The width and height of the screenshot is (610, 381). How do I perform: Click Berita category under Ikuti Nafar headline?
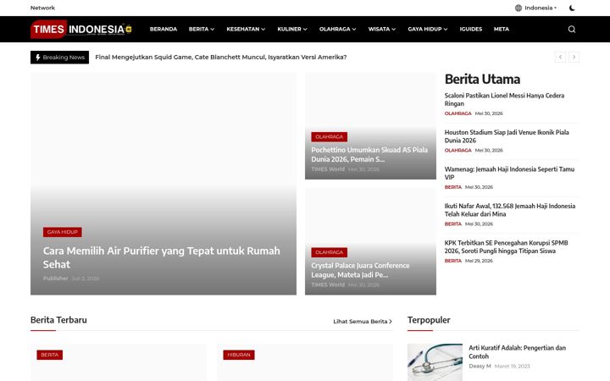pos(452,224)
